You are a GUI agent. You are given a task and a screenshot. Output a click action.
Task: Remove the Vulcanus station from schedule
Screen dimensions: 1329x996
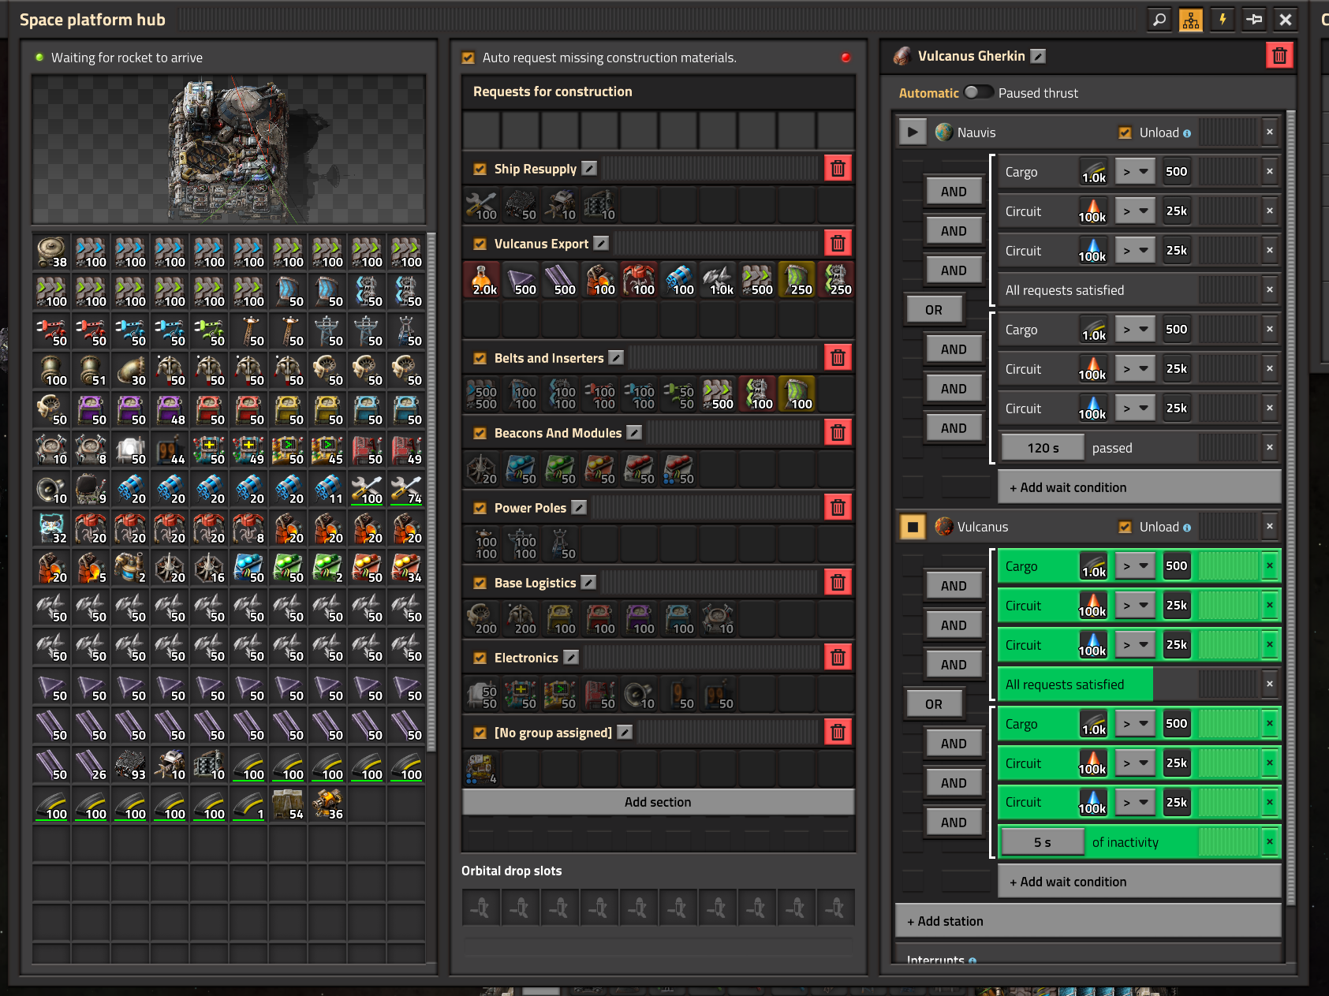coord(1270,526)
